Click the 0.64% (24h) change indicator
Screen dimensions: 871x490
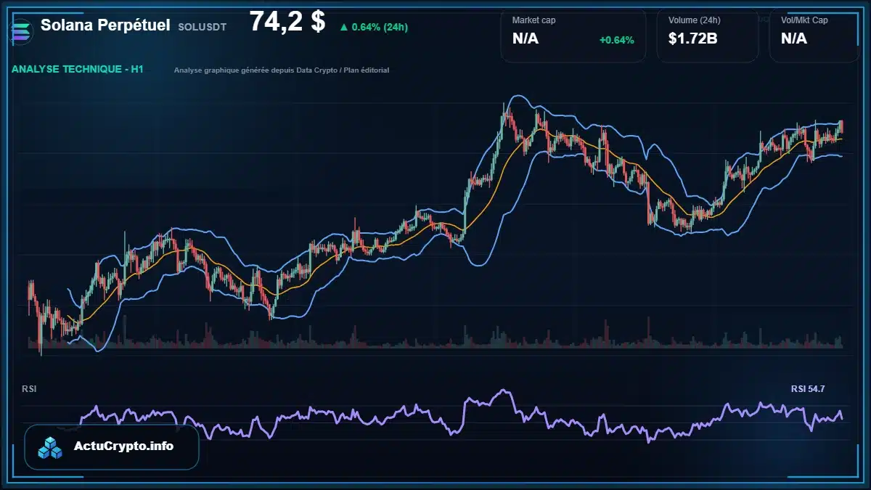373,27
